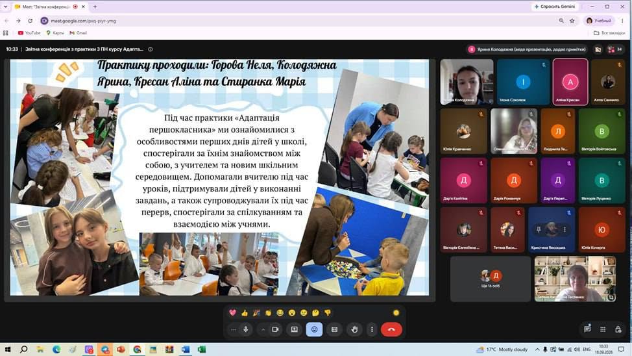Change emoji skin tone color

(x=396, y=313)
